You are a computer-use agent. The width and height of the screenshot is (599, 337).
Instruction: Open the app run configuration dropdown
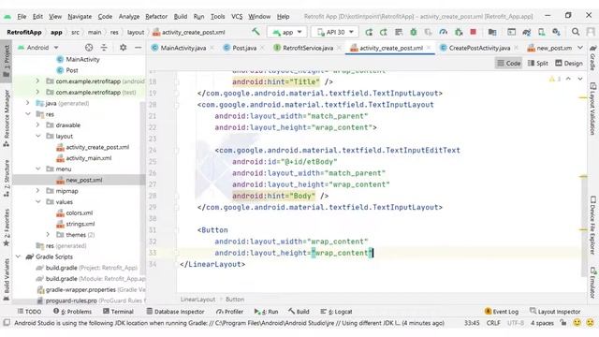pos(286,32)
